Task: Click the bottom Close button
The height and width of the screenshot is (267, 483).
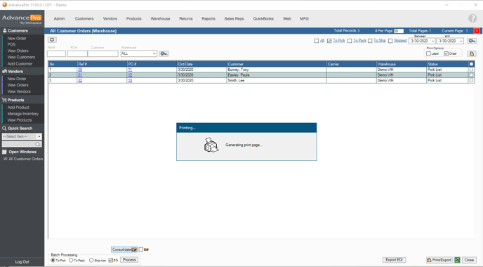Action: [469, 260]
